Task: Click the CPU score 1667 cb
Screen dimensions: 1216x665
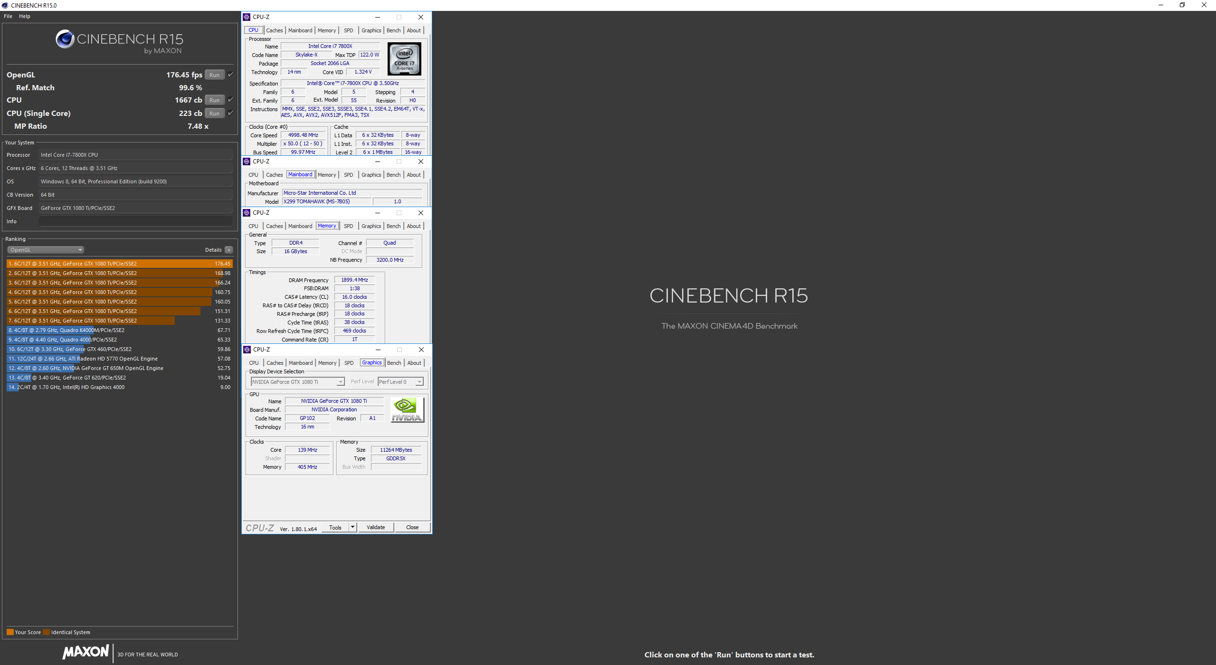Action: [188, 100]
